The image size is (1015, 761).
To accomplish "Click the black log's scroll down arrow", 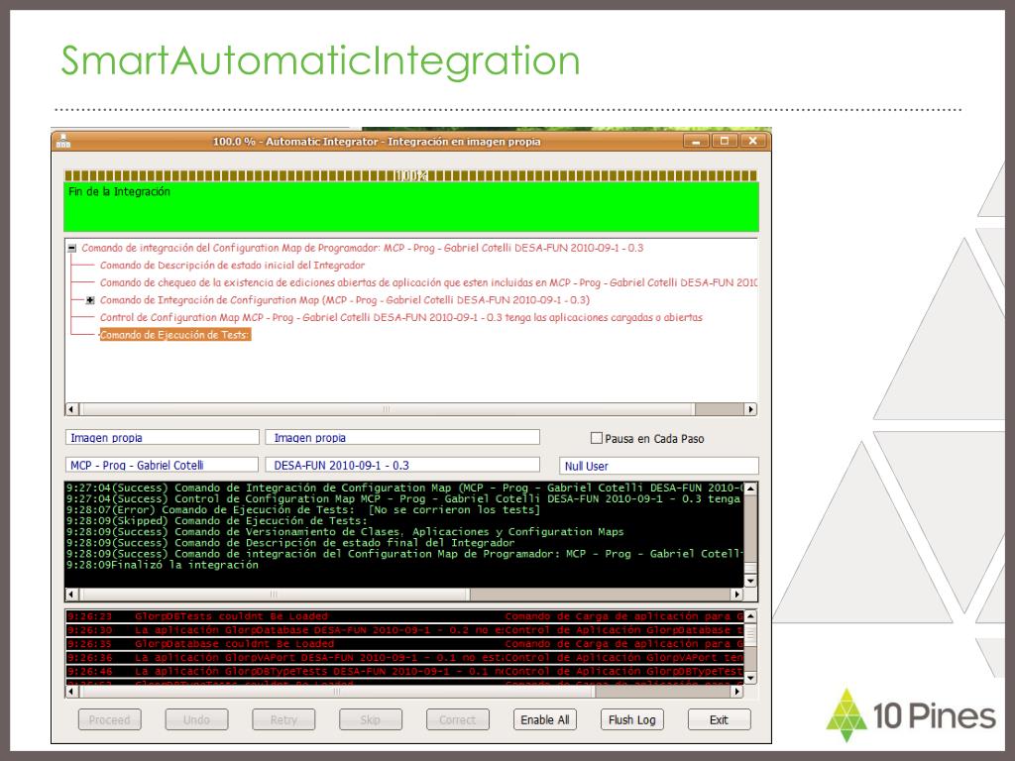I will 750,581.
